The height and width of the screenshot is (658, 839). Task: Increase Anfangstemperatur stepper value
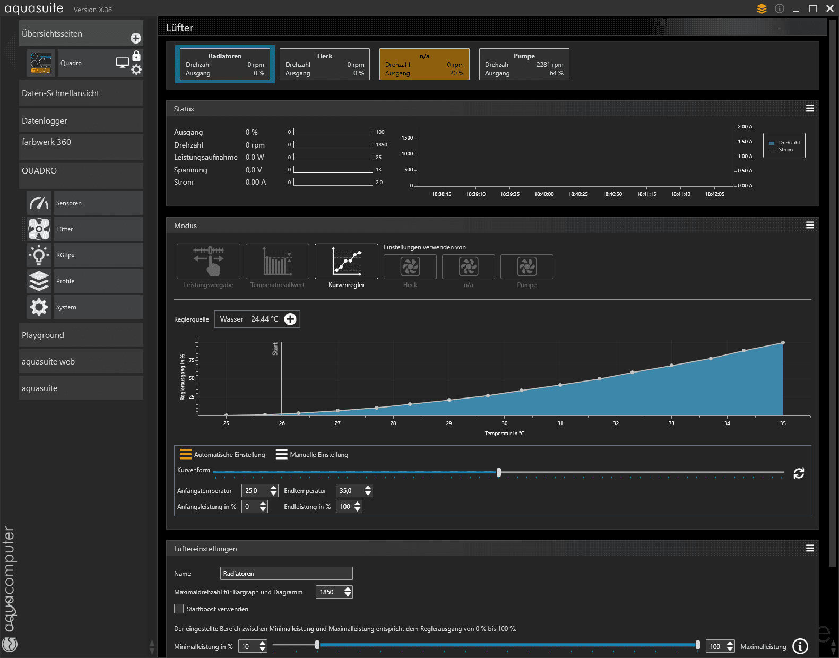274,488
